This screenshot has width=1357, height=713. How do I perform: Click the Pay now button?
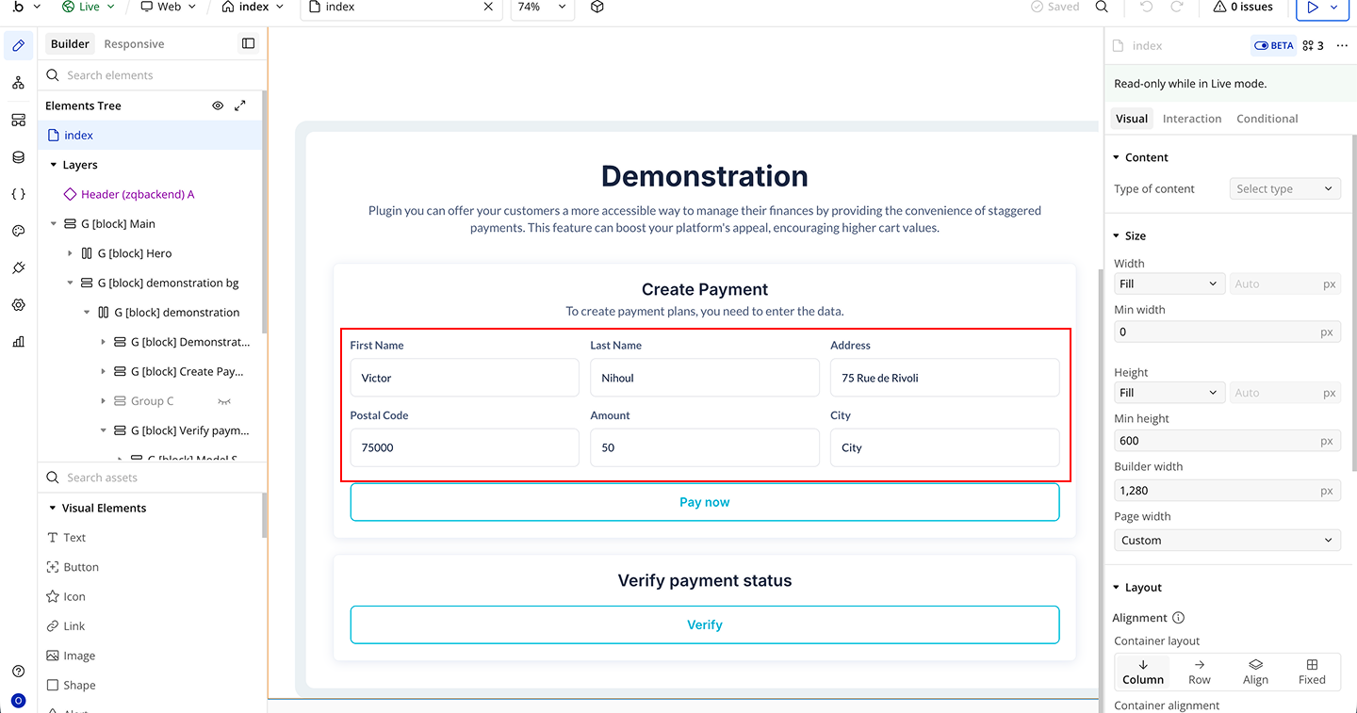coord(704,502)
